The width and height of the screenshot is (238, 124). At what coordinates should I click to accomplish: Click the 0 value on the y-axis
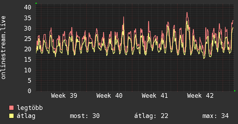(x=29, y=91)
